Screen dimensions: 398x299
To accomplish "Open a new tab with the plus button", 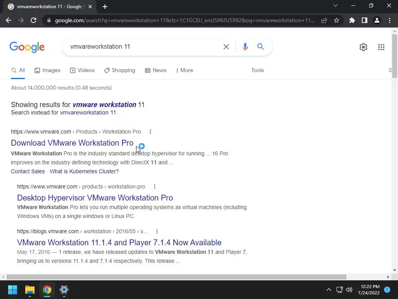I will [x=105, y=7].
